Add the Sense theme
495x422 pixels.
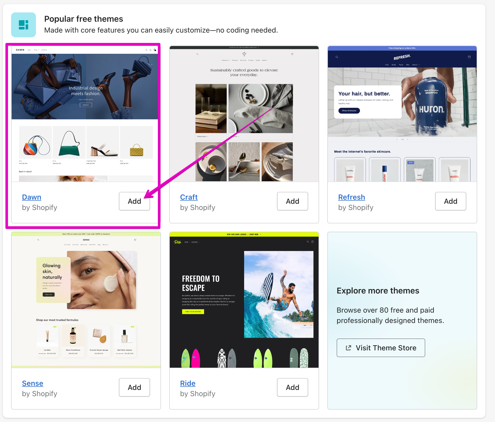[134, 387]
